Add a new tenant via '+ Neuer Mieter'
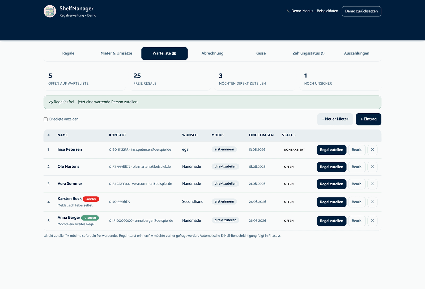Viewport: 425px width, 289px height. click(335, 119)
